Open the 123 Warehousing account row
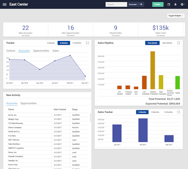This screenshot has height=169, width=188. coord(47,123)
